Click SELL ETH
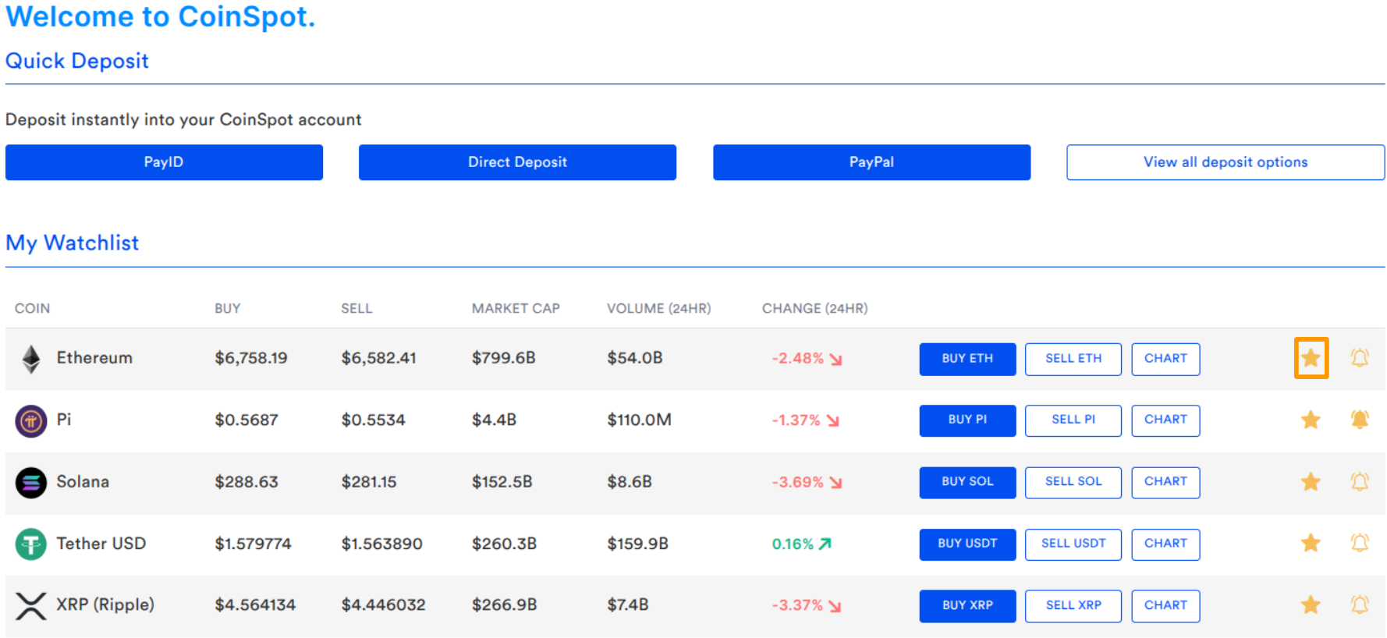This screenshot has height=638, width=1387. click(1073, 359)
